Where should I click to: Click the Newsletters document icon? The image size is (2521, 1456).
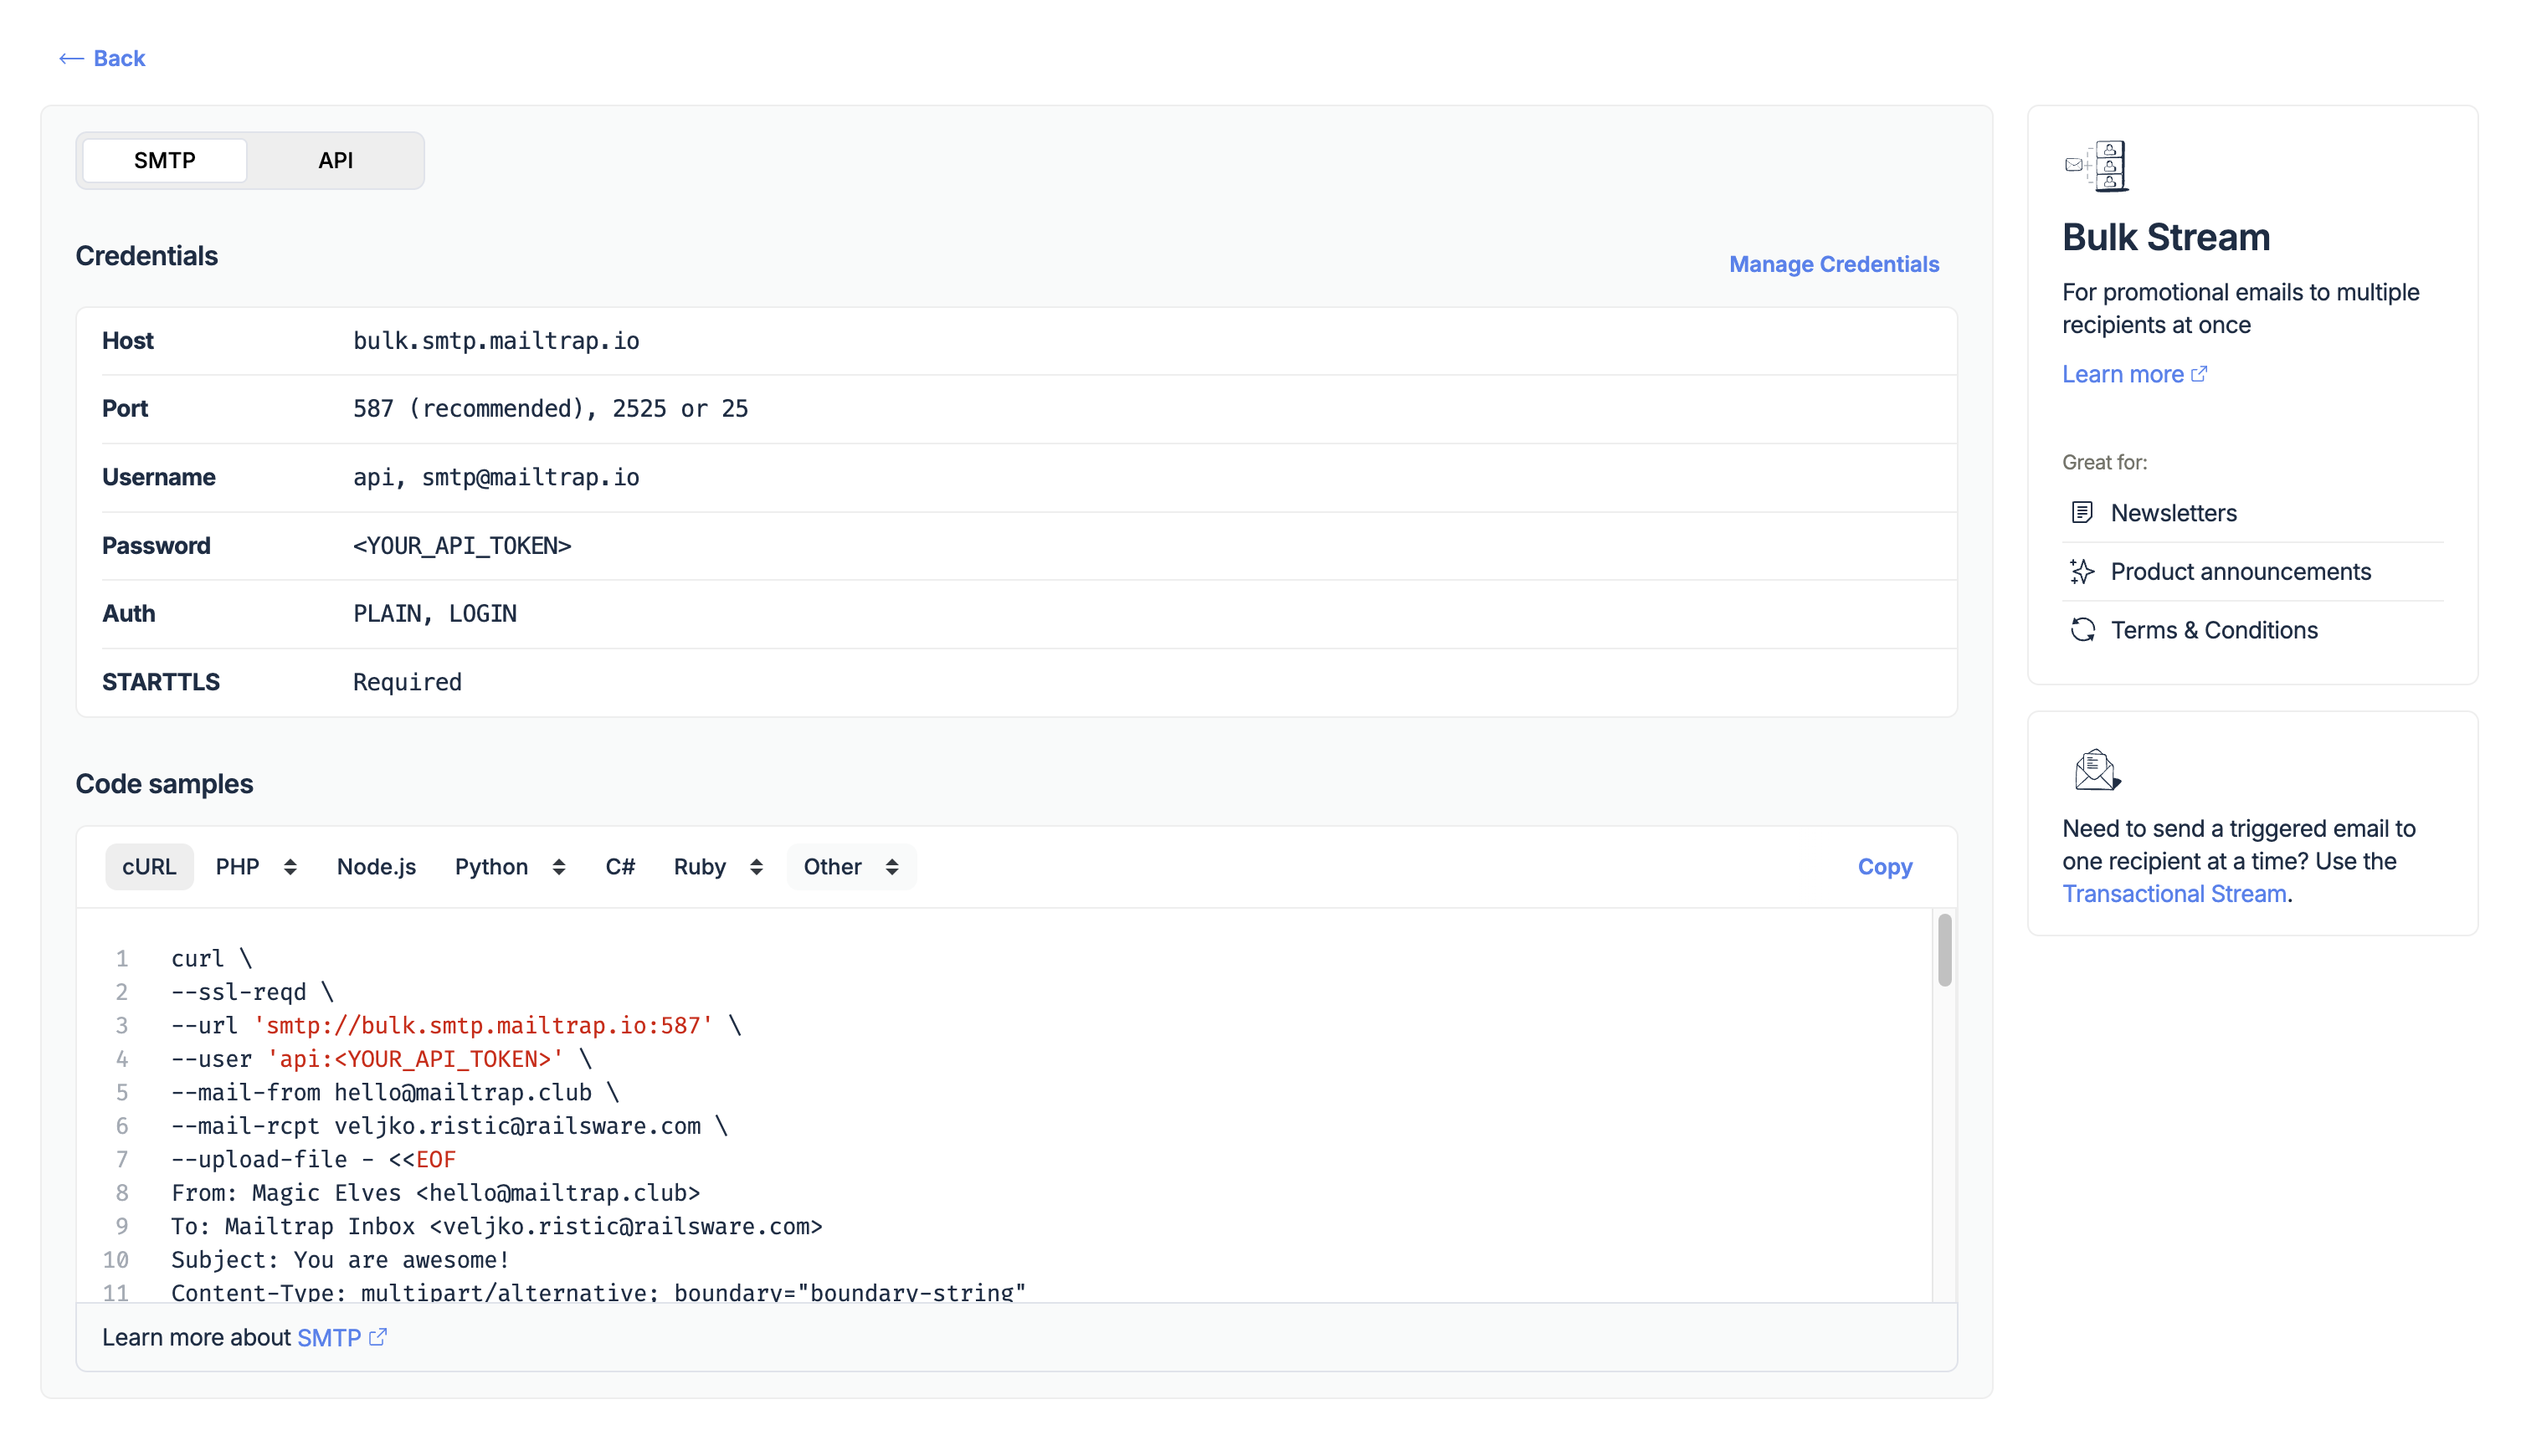[x=2081, y=513]
